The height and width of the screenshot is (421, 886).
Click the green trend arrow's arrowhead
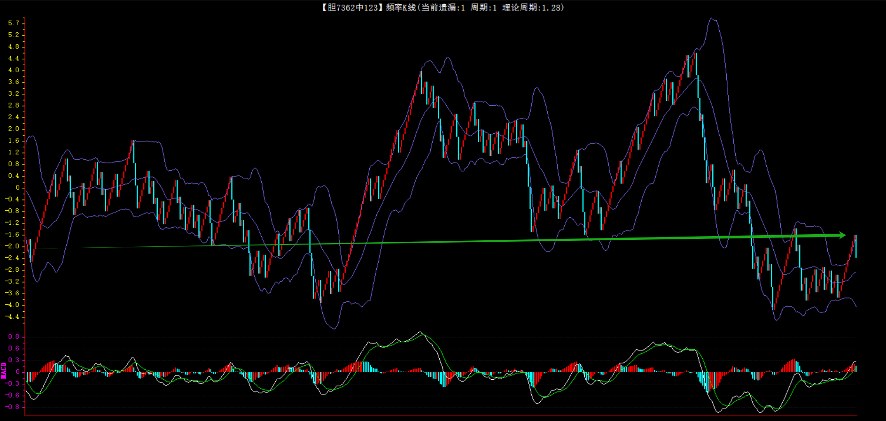point(842,235)
